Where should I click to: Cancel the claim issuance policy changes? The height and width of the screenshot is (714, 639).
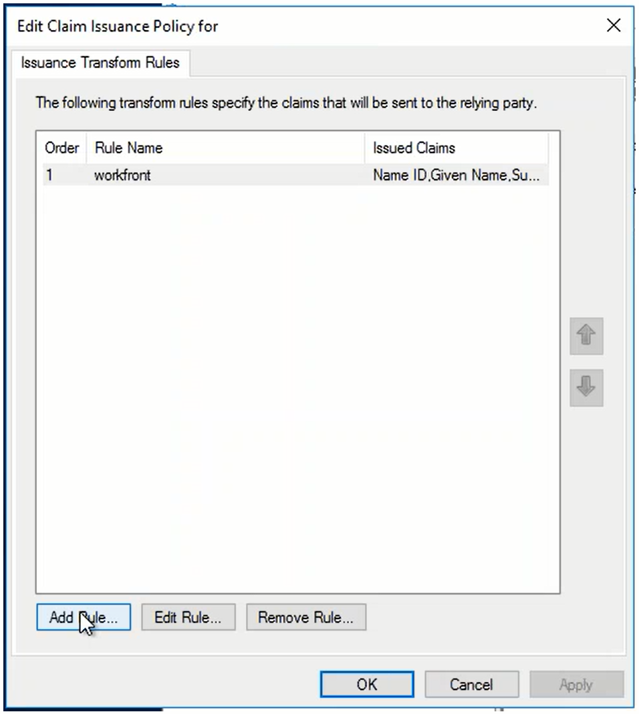471,685
